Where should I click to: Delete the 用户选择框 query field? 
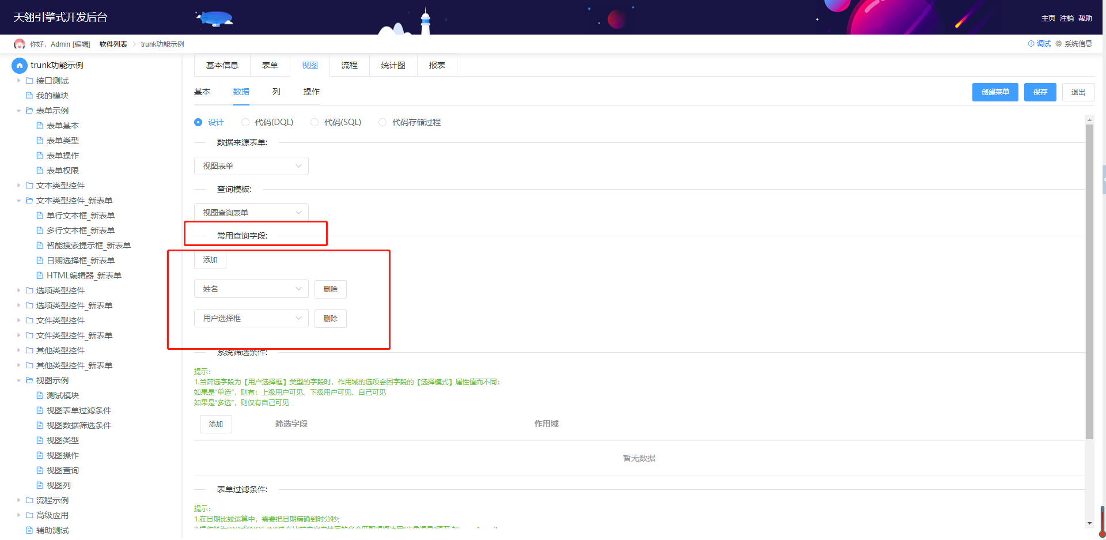click(x=331, y=318)
